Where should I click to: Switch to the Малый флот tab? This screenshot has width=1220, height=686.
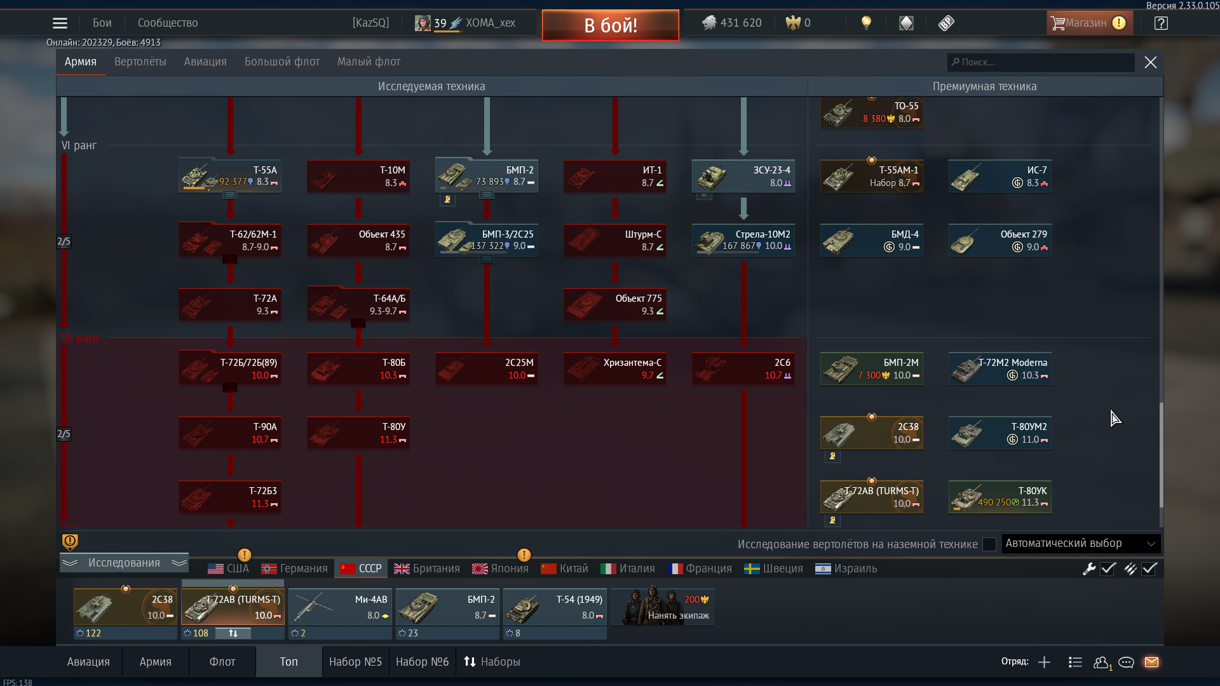369,62
